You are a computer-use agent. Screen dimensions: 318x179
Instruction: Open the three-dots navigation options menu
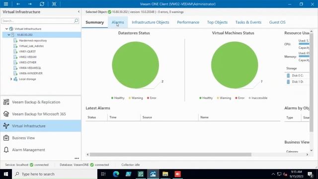pos(77,158)
